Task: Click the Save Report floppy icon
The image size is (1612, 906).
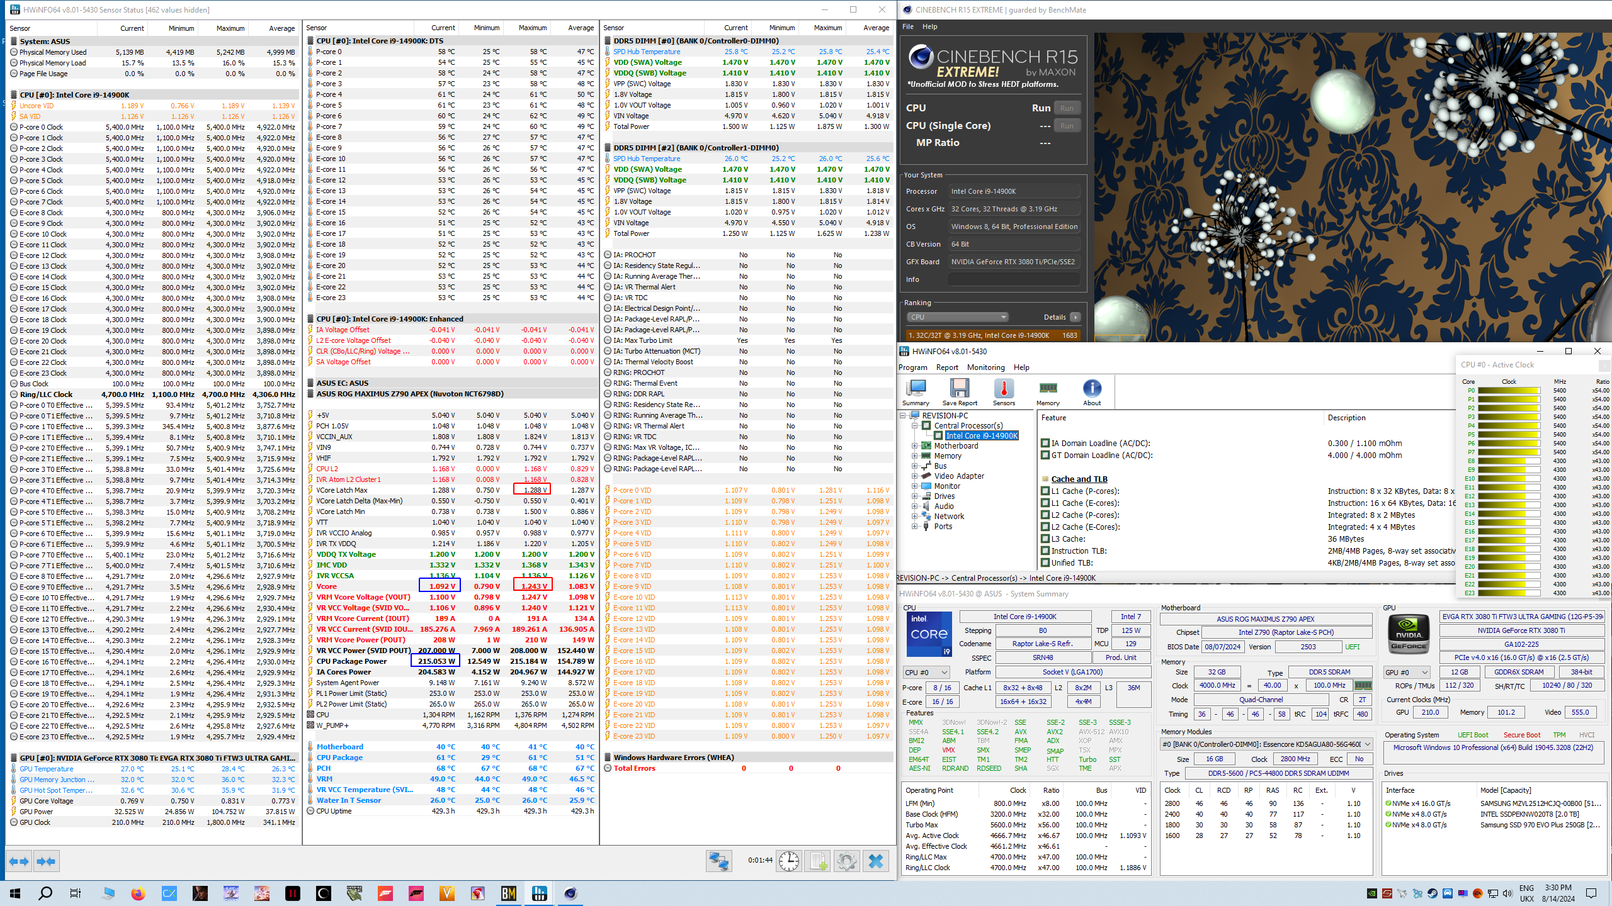Action: (x=960, y=393)
